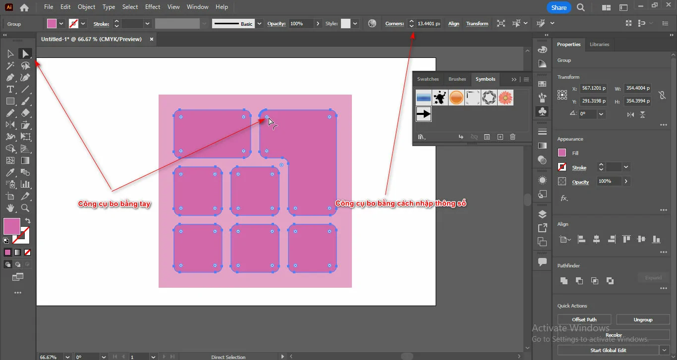Image resolution: width=677 pixels, height=360 pixels.
Task: Open the rotation angle dropdown
Action: pyautogui.click(x=602, y=114)
